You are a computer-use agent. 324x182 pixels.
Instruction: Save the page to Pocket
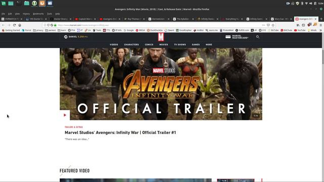pyautogui.click(x=268, y=25)
